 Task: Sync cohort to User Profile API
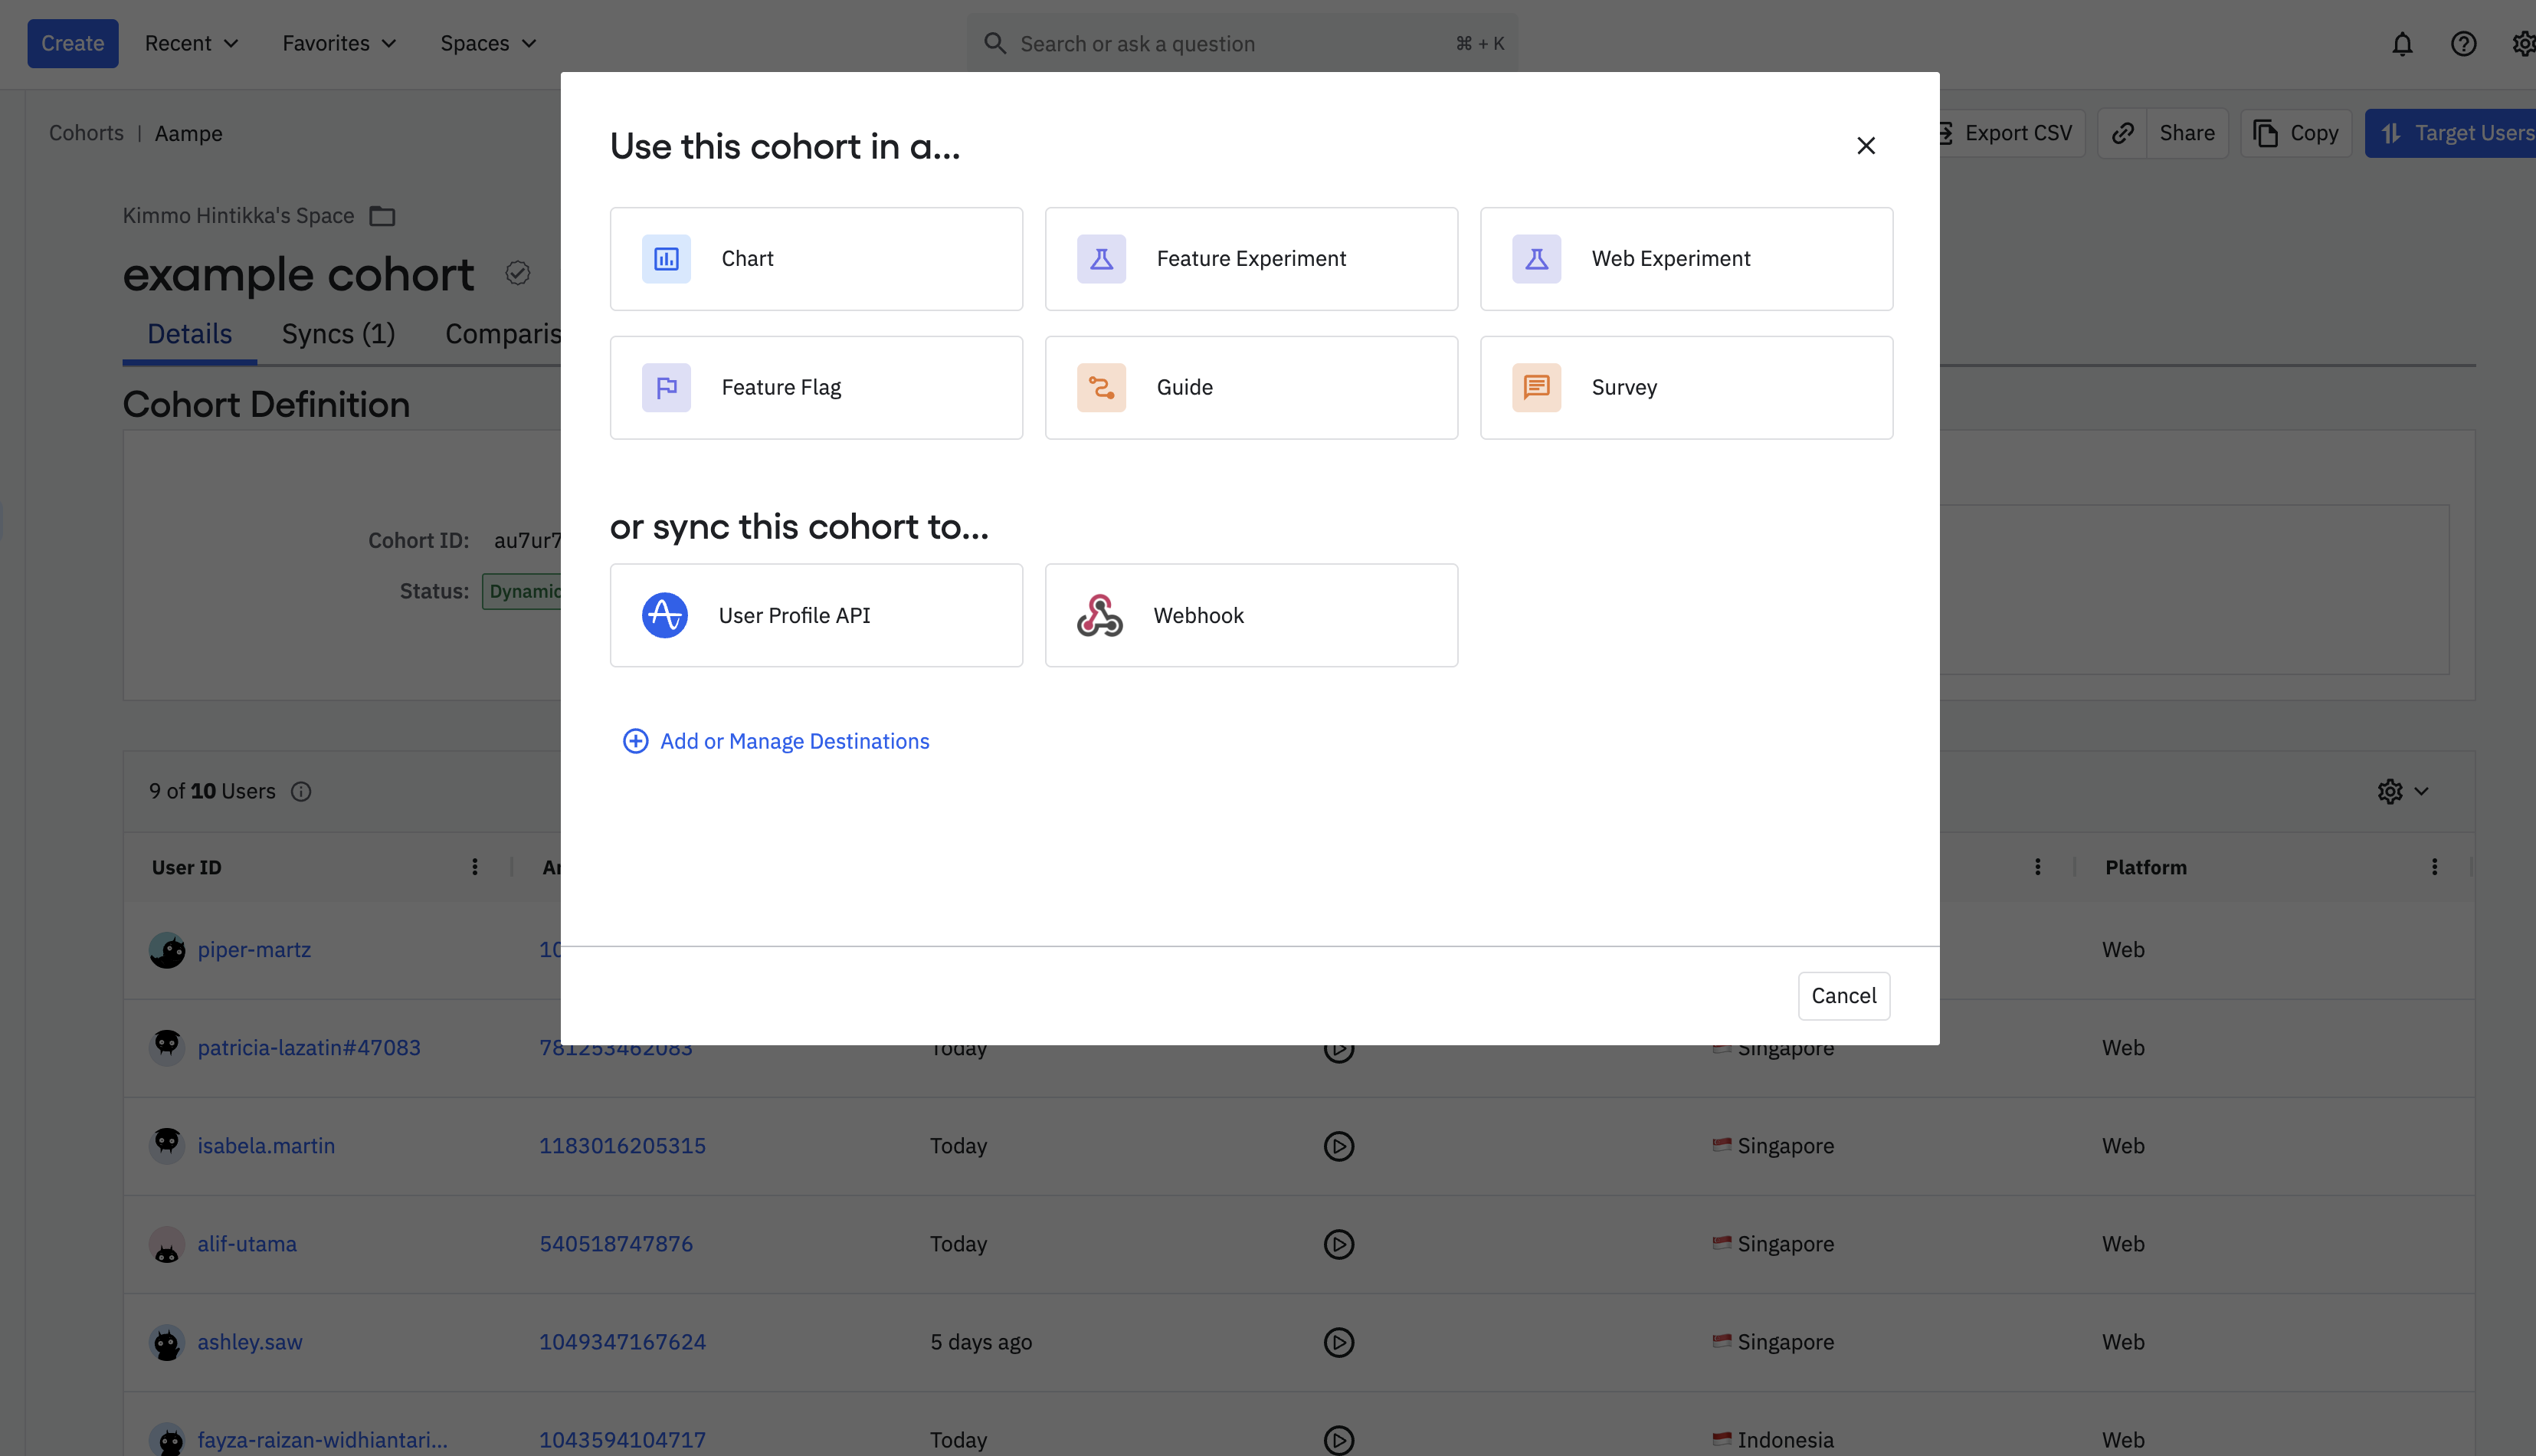pos(816,615)
